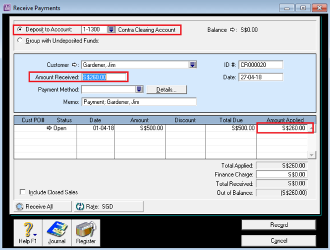The width and height of the screenshot is (330, 250).
Task: Click the Date field 27-04-18
Action: pos(261,77)
